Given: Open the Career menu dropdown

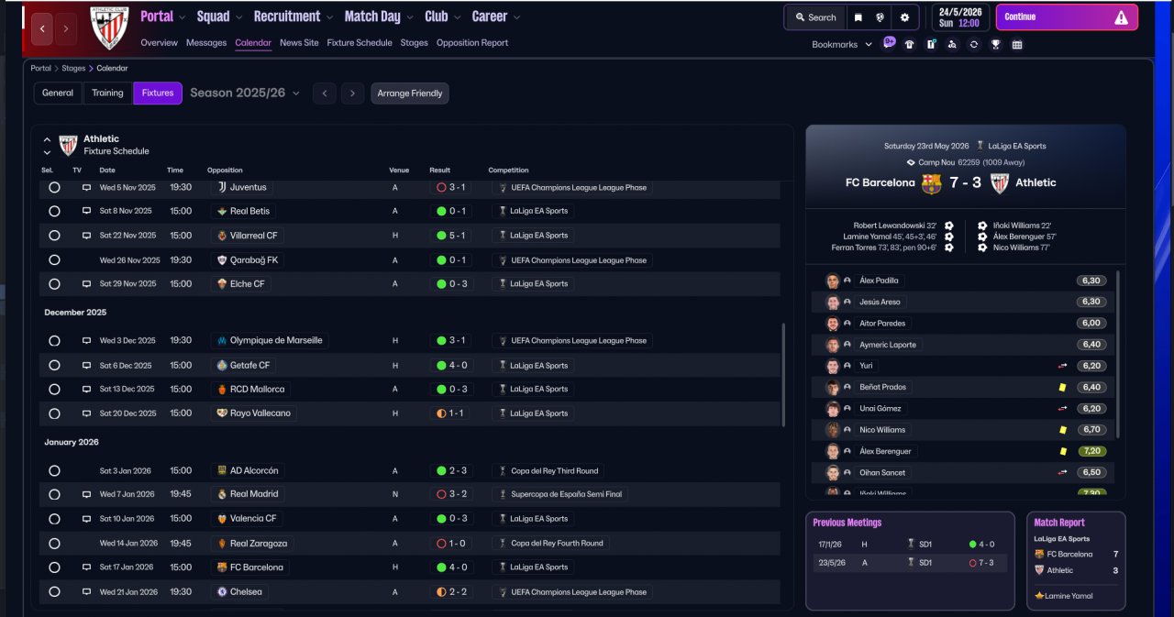Looking at the screenshot, I should click(496, 17).
